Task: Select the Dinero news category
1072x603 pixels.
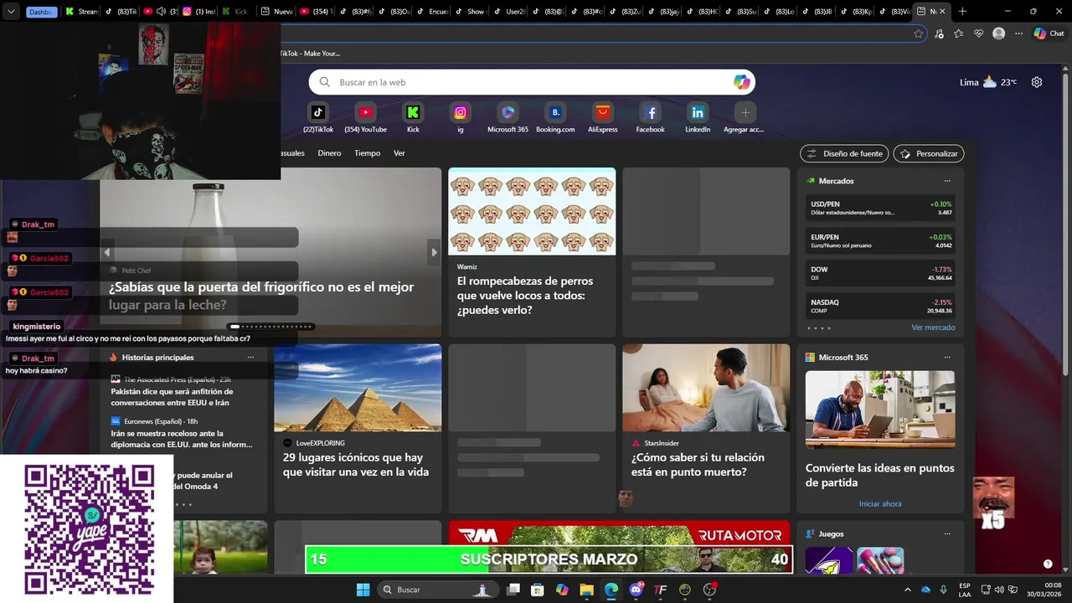Action: pyautogui.click(x=329, y=153)
